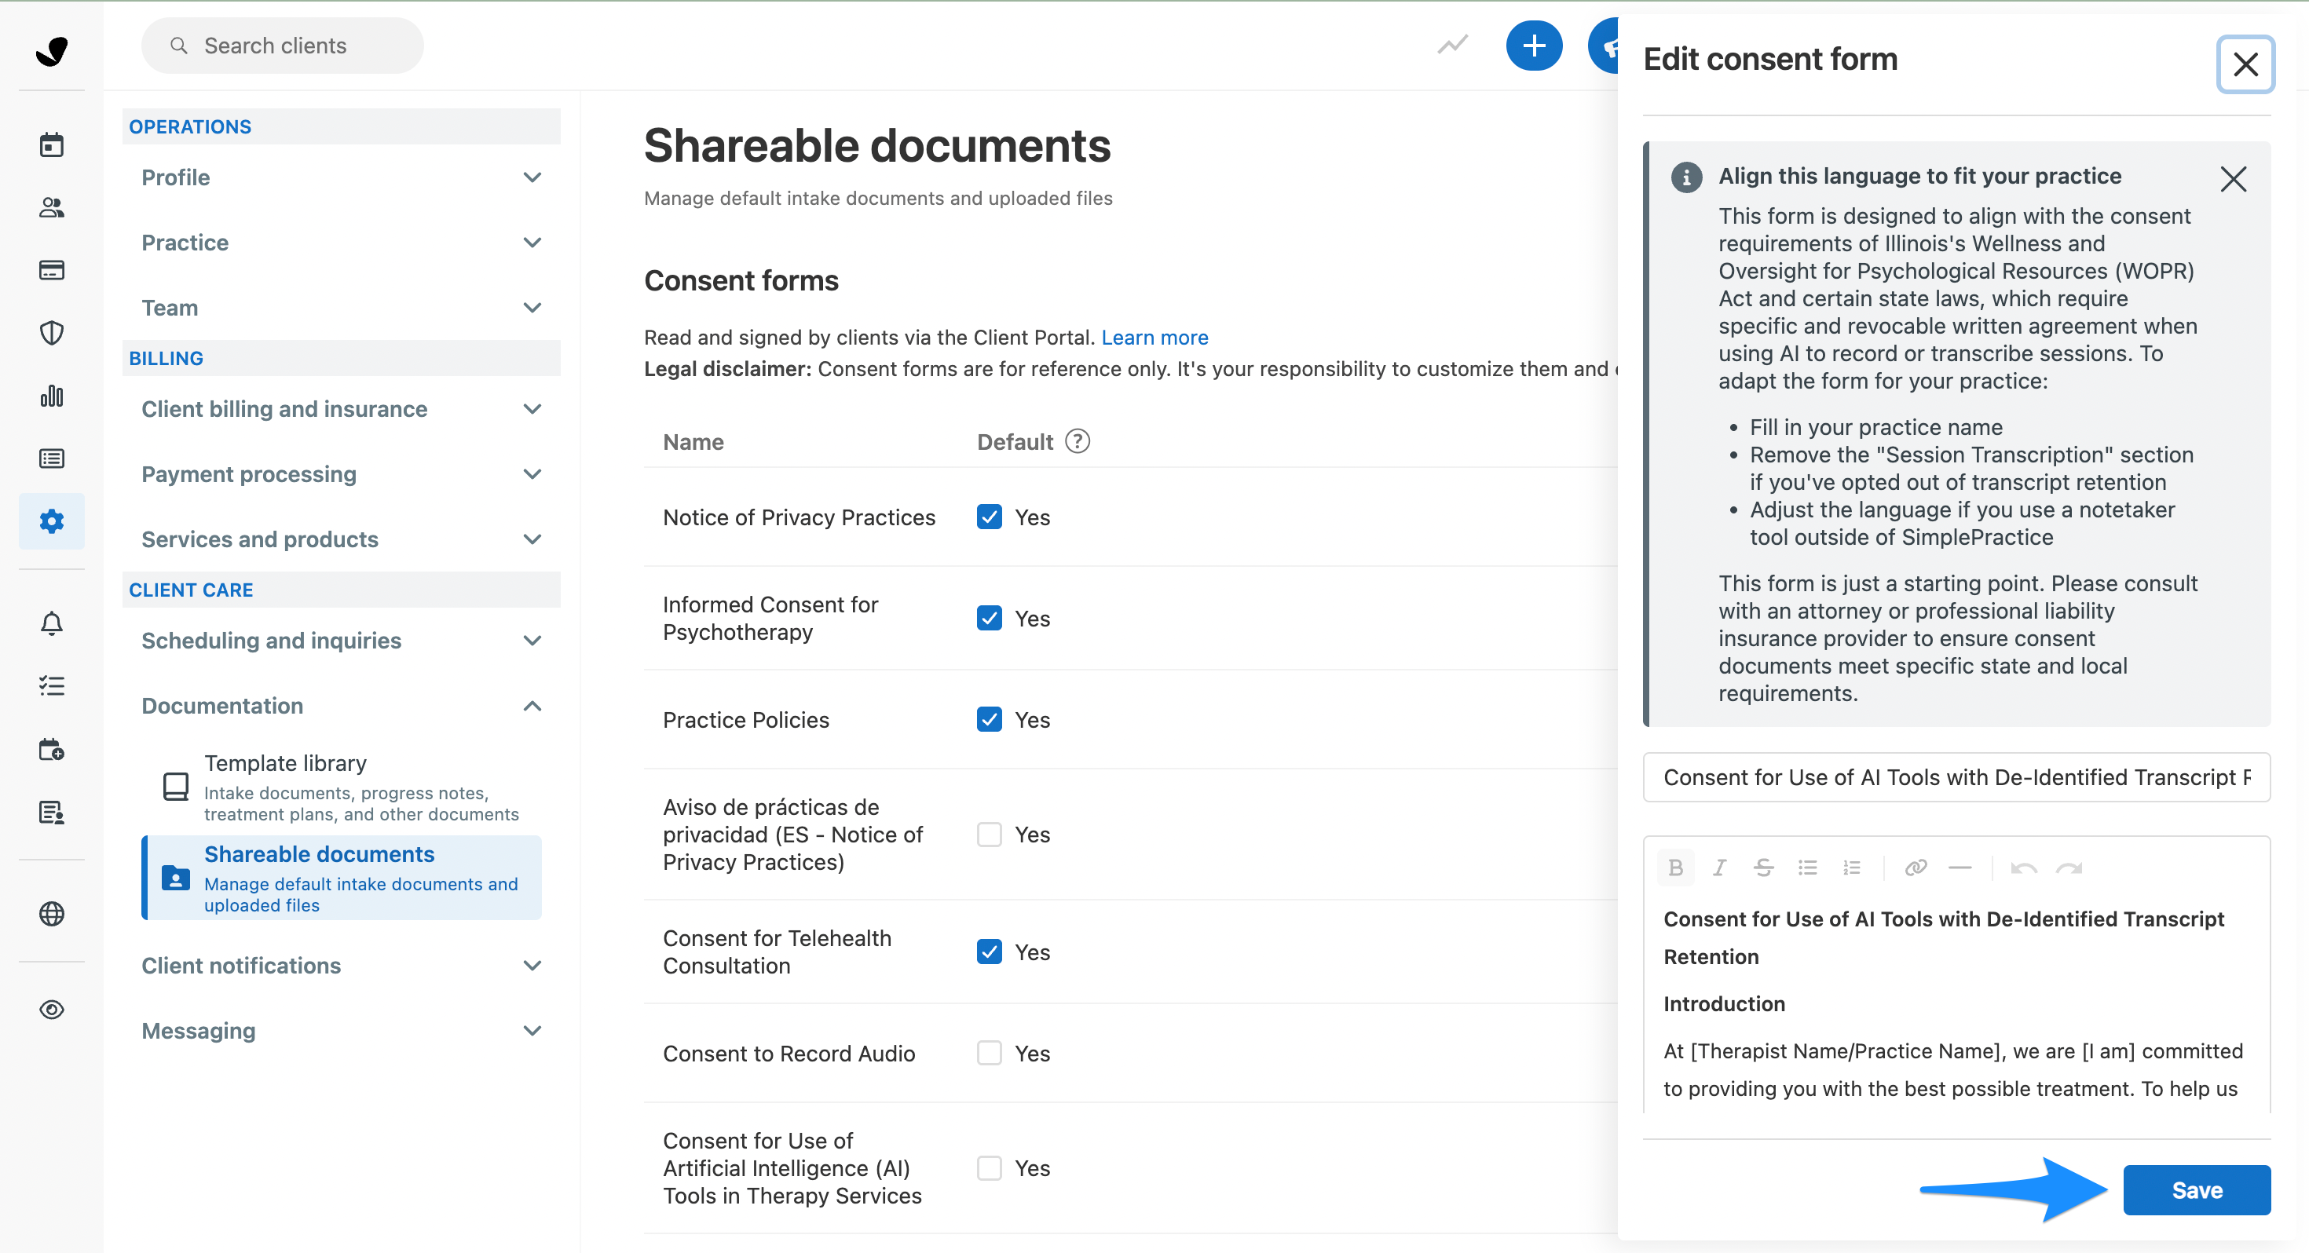Click into the Search clients field
The width and height of the screenshot is (2309, 1253).
283,46
